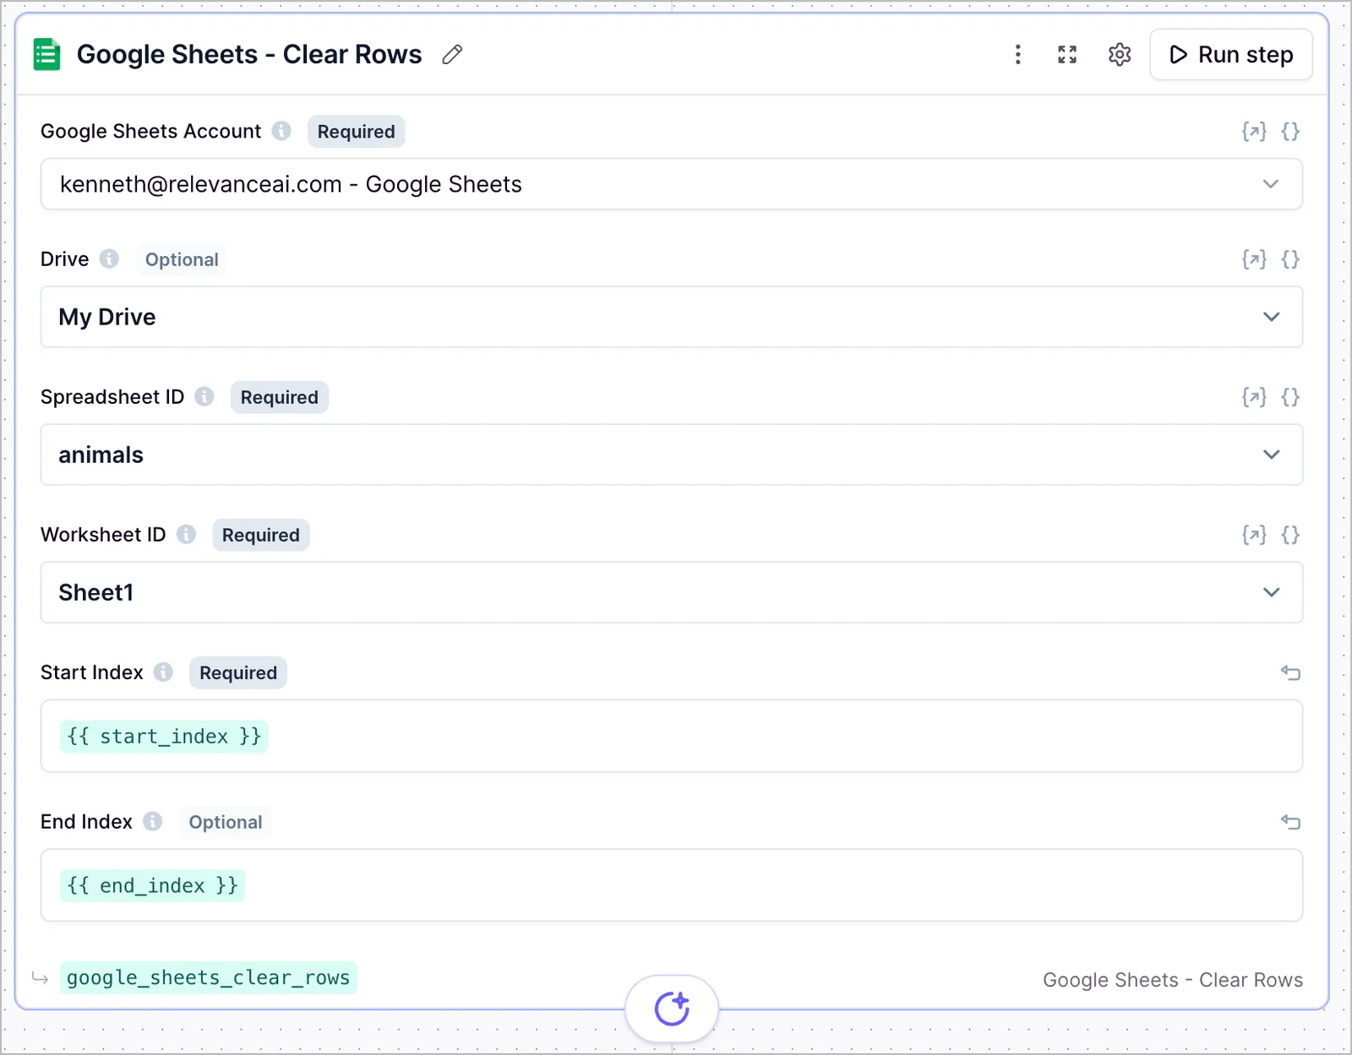This screenshot has height=1055, width=1352.
Task: Show info tooltip for Spreadsheet ID
Action: 204,396
